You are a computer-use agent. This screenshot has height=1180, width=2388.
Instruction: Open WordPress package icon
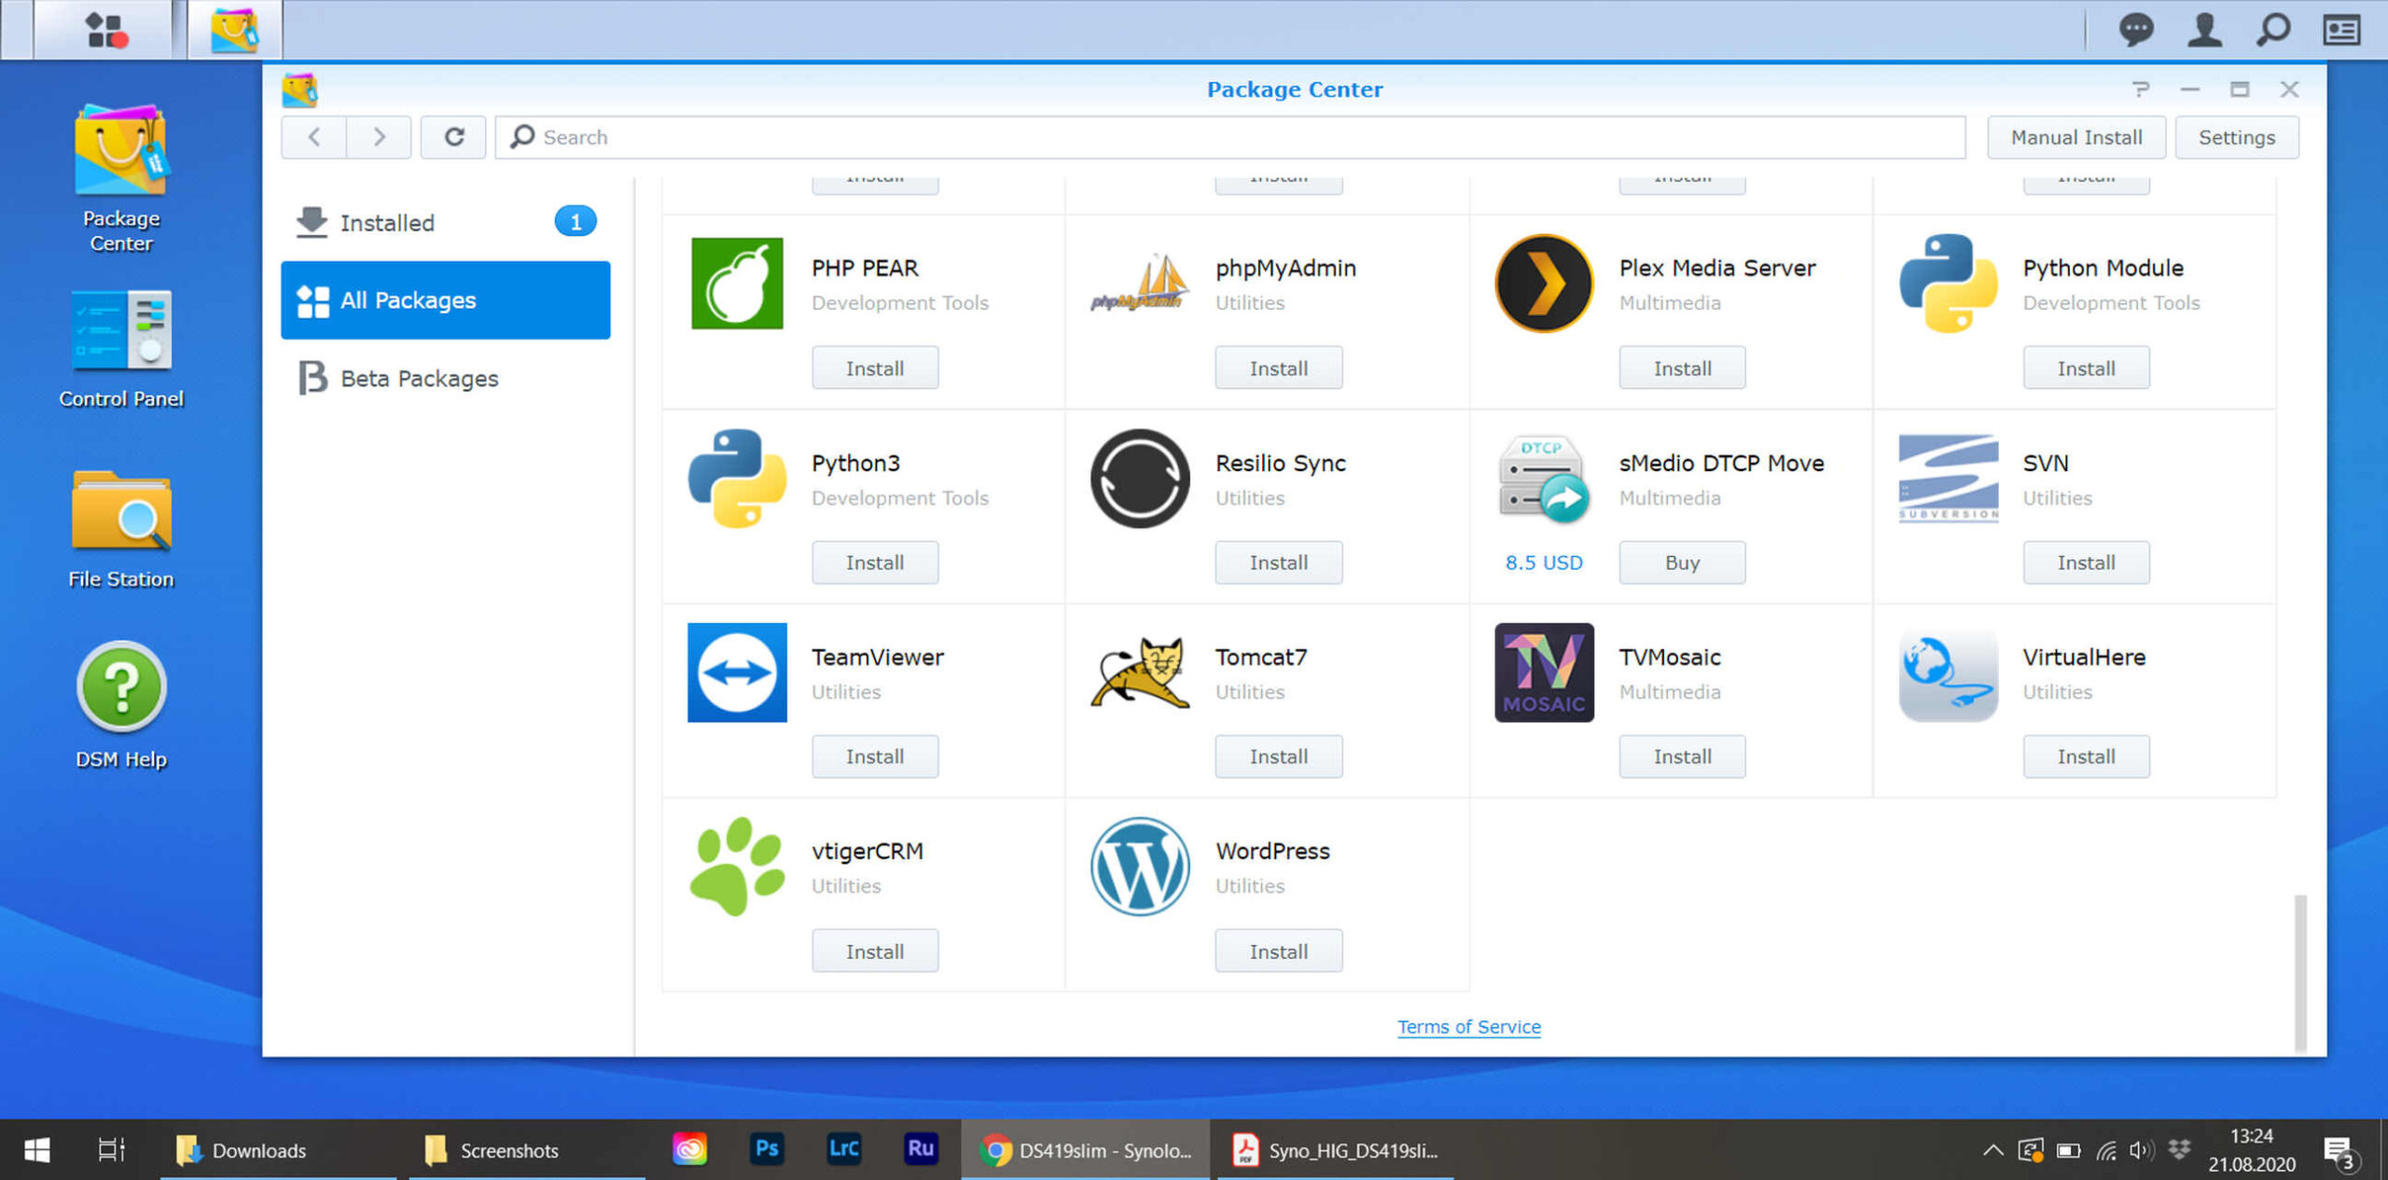pyautogui.click(x=1140, y=867)
